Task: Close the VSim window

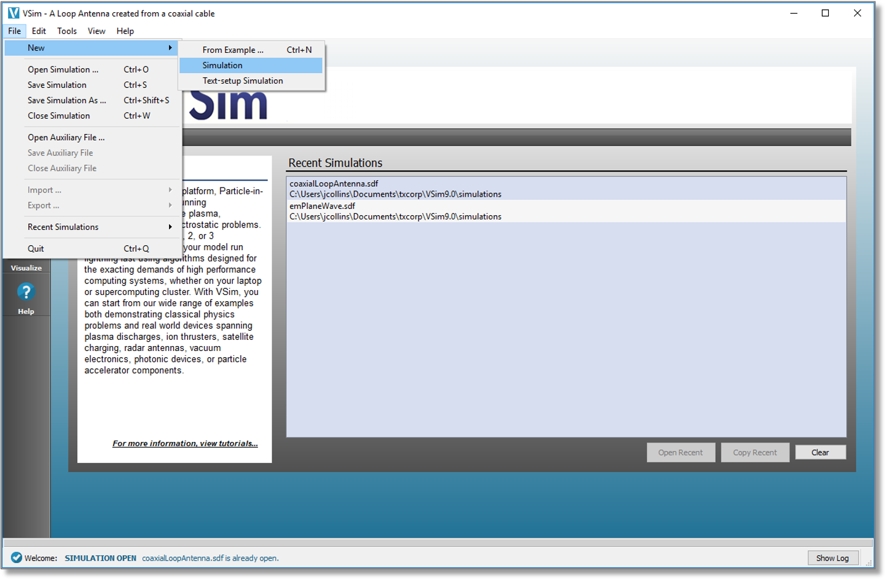Action: 857,13
